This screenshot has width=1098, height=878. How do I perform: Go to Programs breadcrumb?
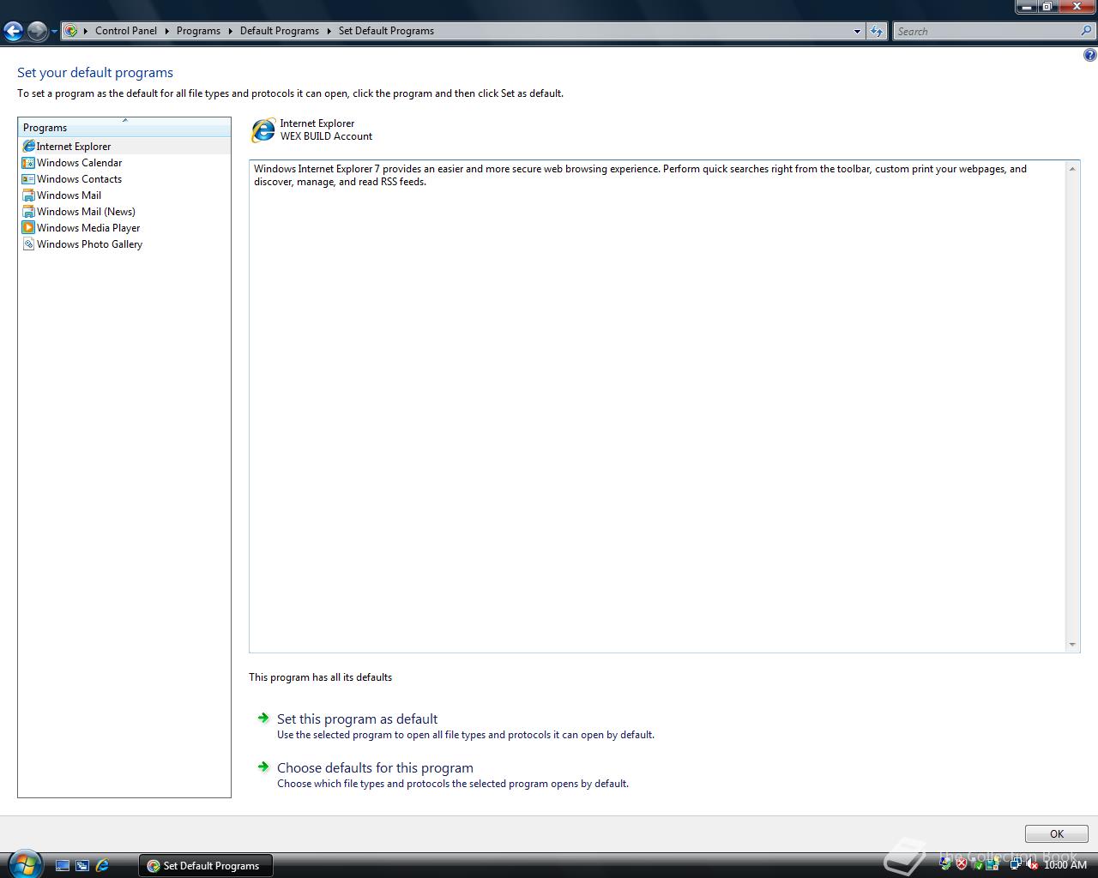click(198, 31)
